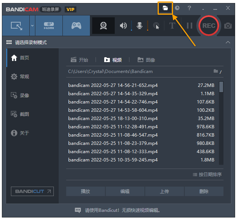
Task: Click the file list scrollbar thumb
Action: point(221,87)
